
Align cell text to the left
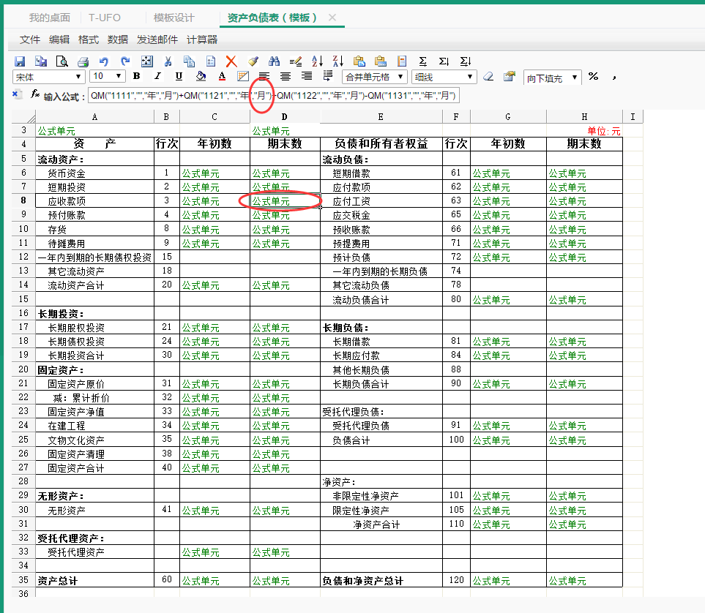pyautogui.click(x=264, y=76)
